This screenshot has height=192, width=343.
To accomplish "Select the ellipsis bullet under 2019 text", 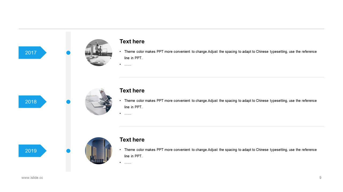I will (128, 163).
